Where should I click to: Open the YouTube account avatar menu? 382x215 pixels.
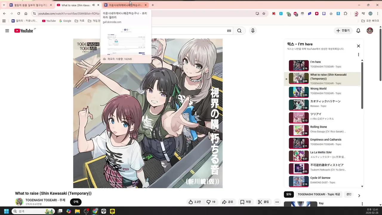(370, 31)
